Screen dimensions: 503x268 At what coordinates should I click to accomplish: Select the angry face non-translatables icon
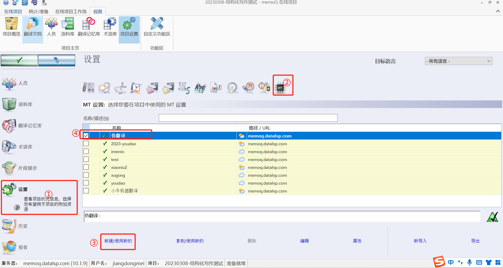click(x=248, y=88)
